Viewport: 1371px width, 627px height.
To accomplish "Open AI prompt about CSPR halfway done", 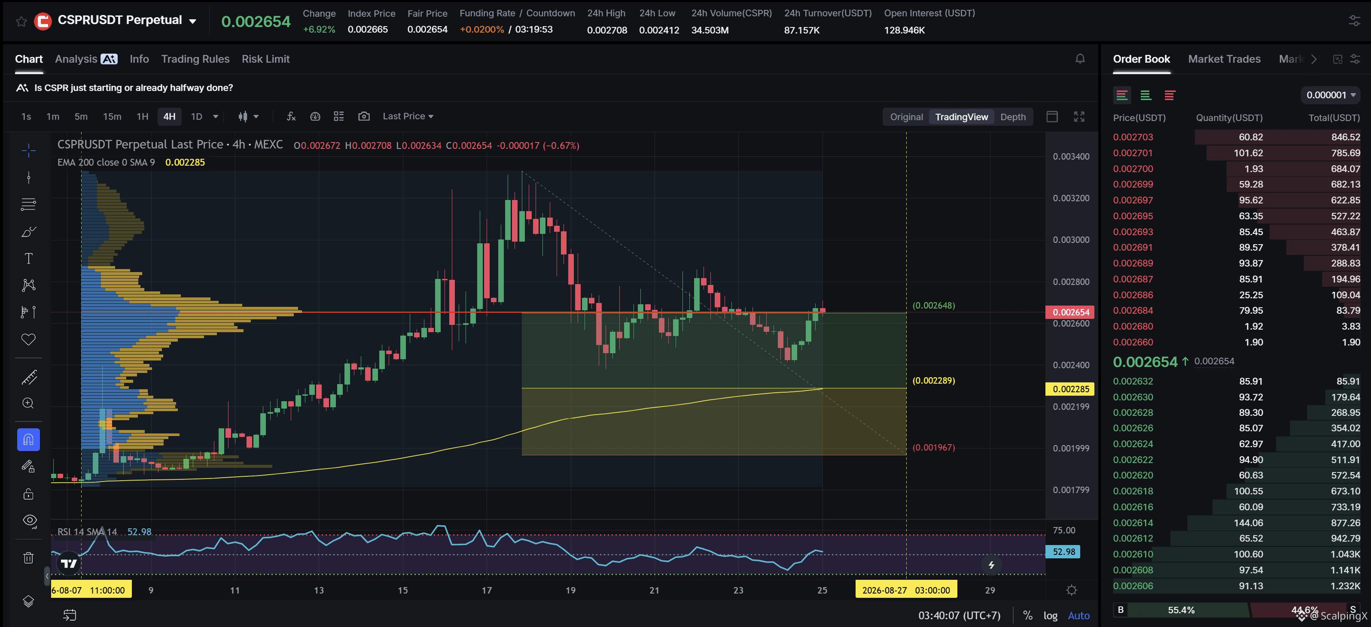I will pyautogui.click(x=133, y=88).
